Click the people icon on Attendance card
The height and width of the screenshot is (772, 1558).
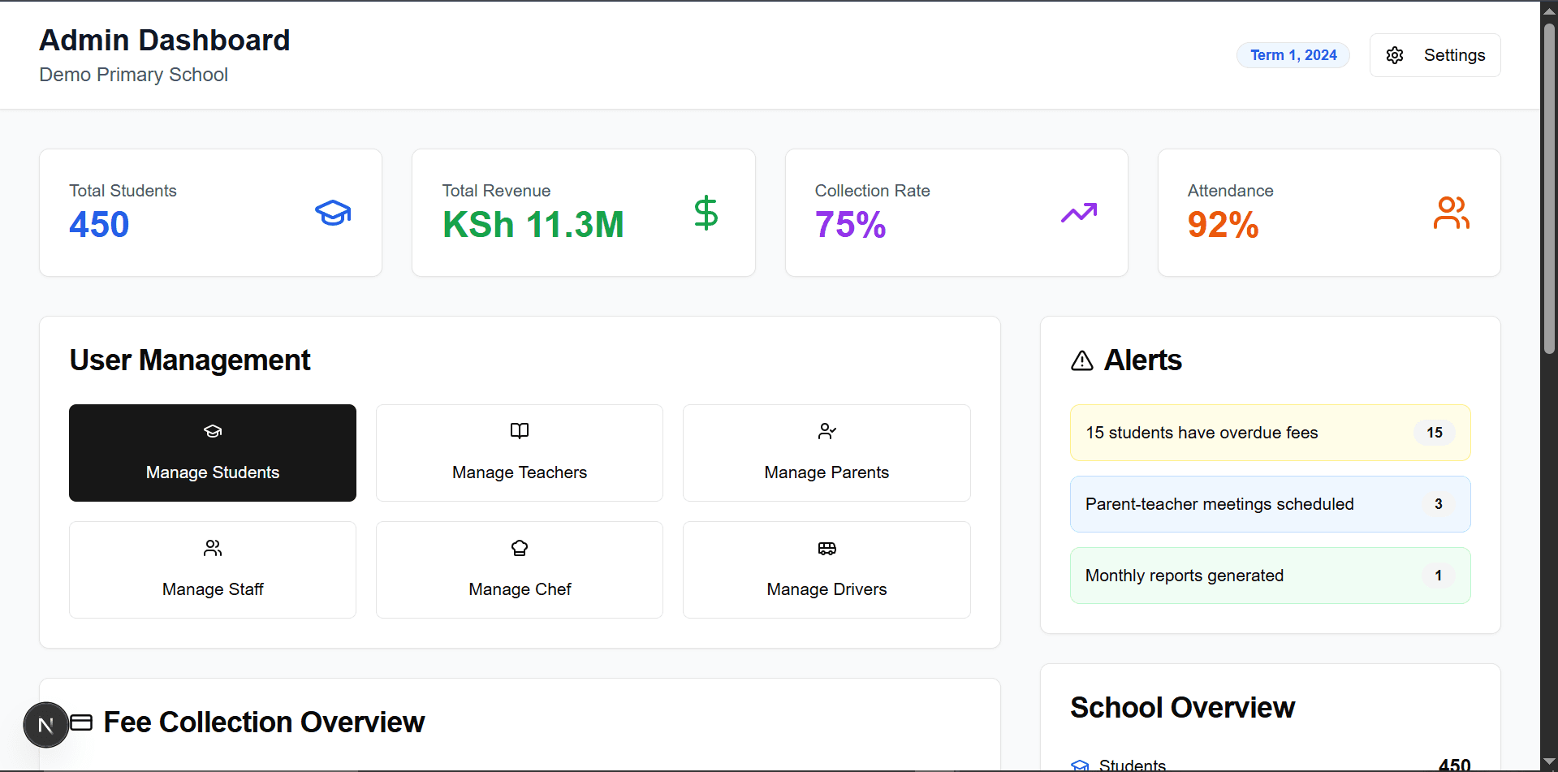point(1452,213)
